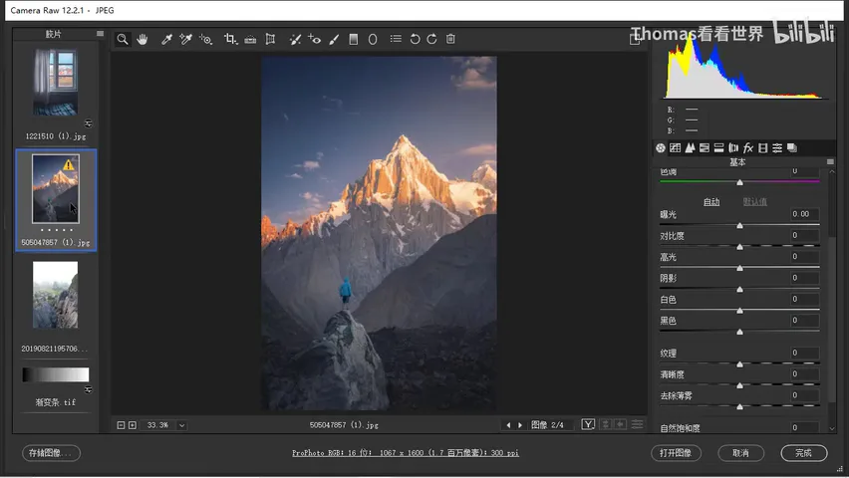Select the Graduated Filter tool
Image resolution: width=849 pixels, height=478 pixels.
pyautogui.click(x=354, y=39)
